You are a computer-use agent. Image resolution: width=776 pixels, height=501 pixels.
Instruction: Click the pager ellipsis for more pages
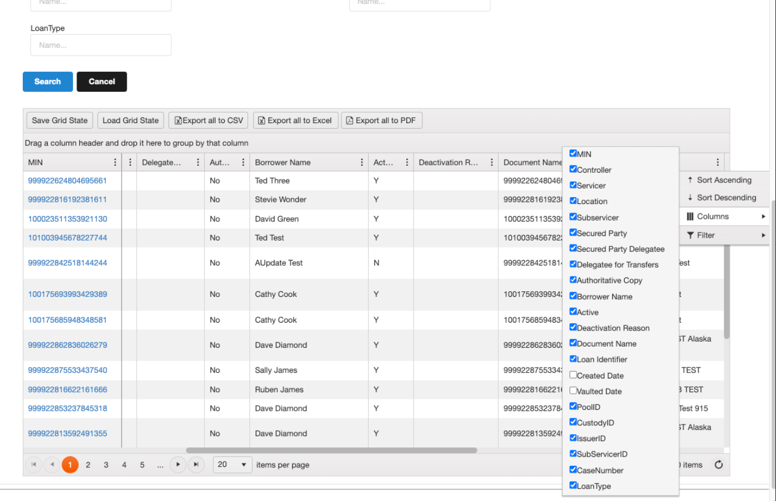(160, 465)
